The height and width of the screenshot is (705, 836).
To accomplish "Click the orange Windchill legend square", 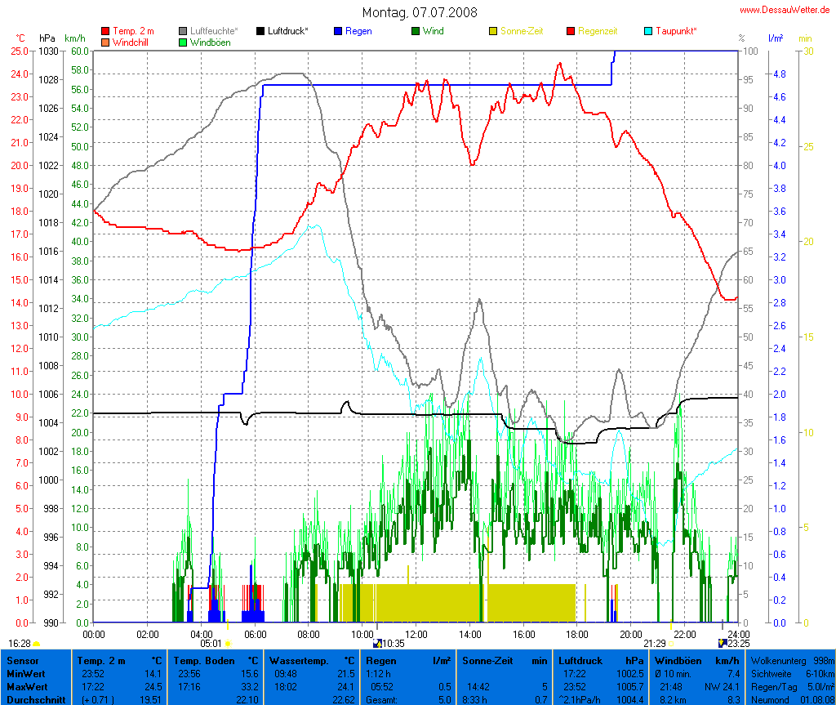I will [x=105, y=42].
